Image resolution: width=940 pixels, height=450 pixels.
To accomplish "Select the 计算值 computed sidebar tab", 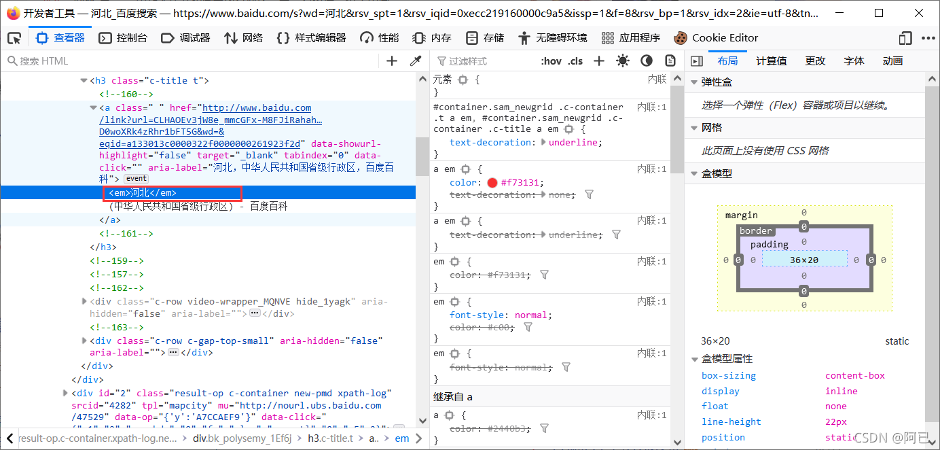I will click(772, 61).
